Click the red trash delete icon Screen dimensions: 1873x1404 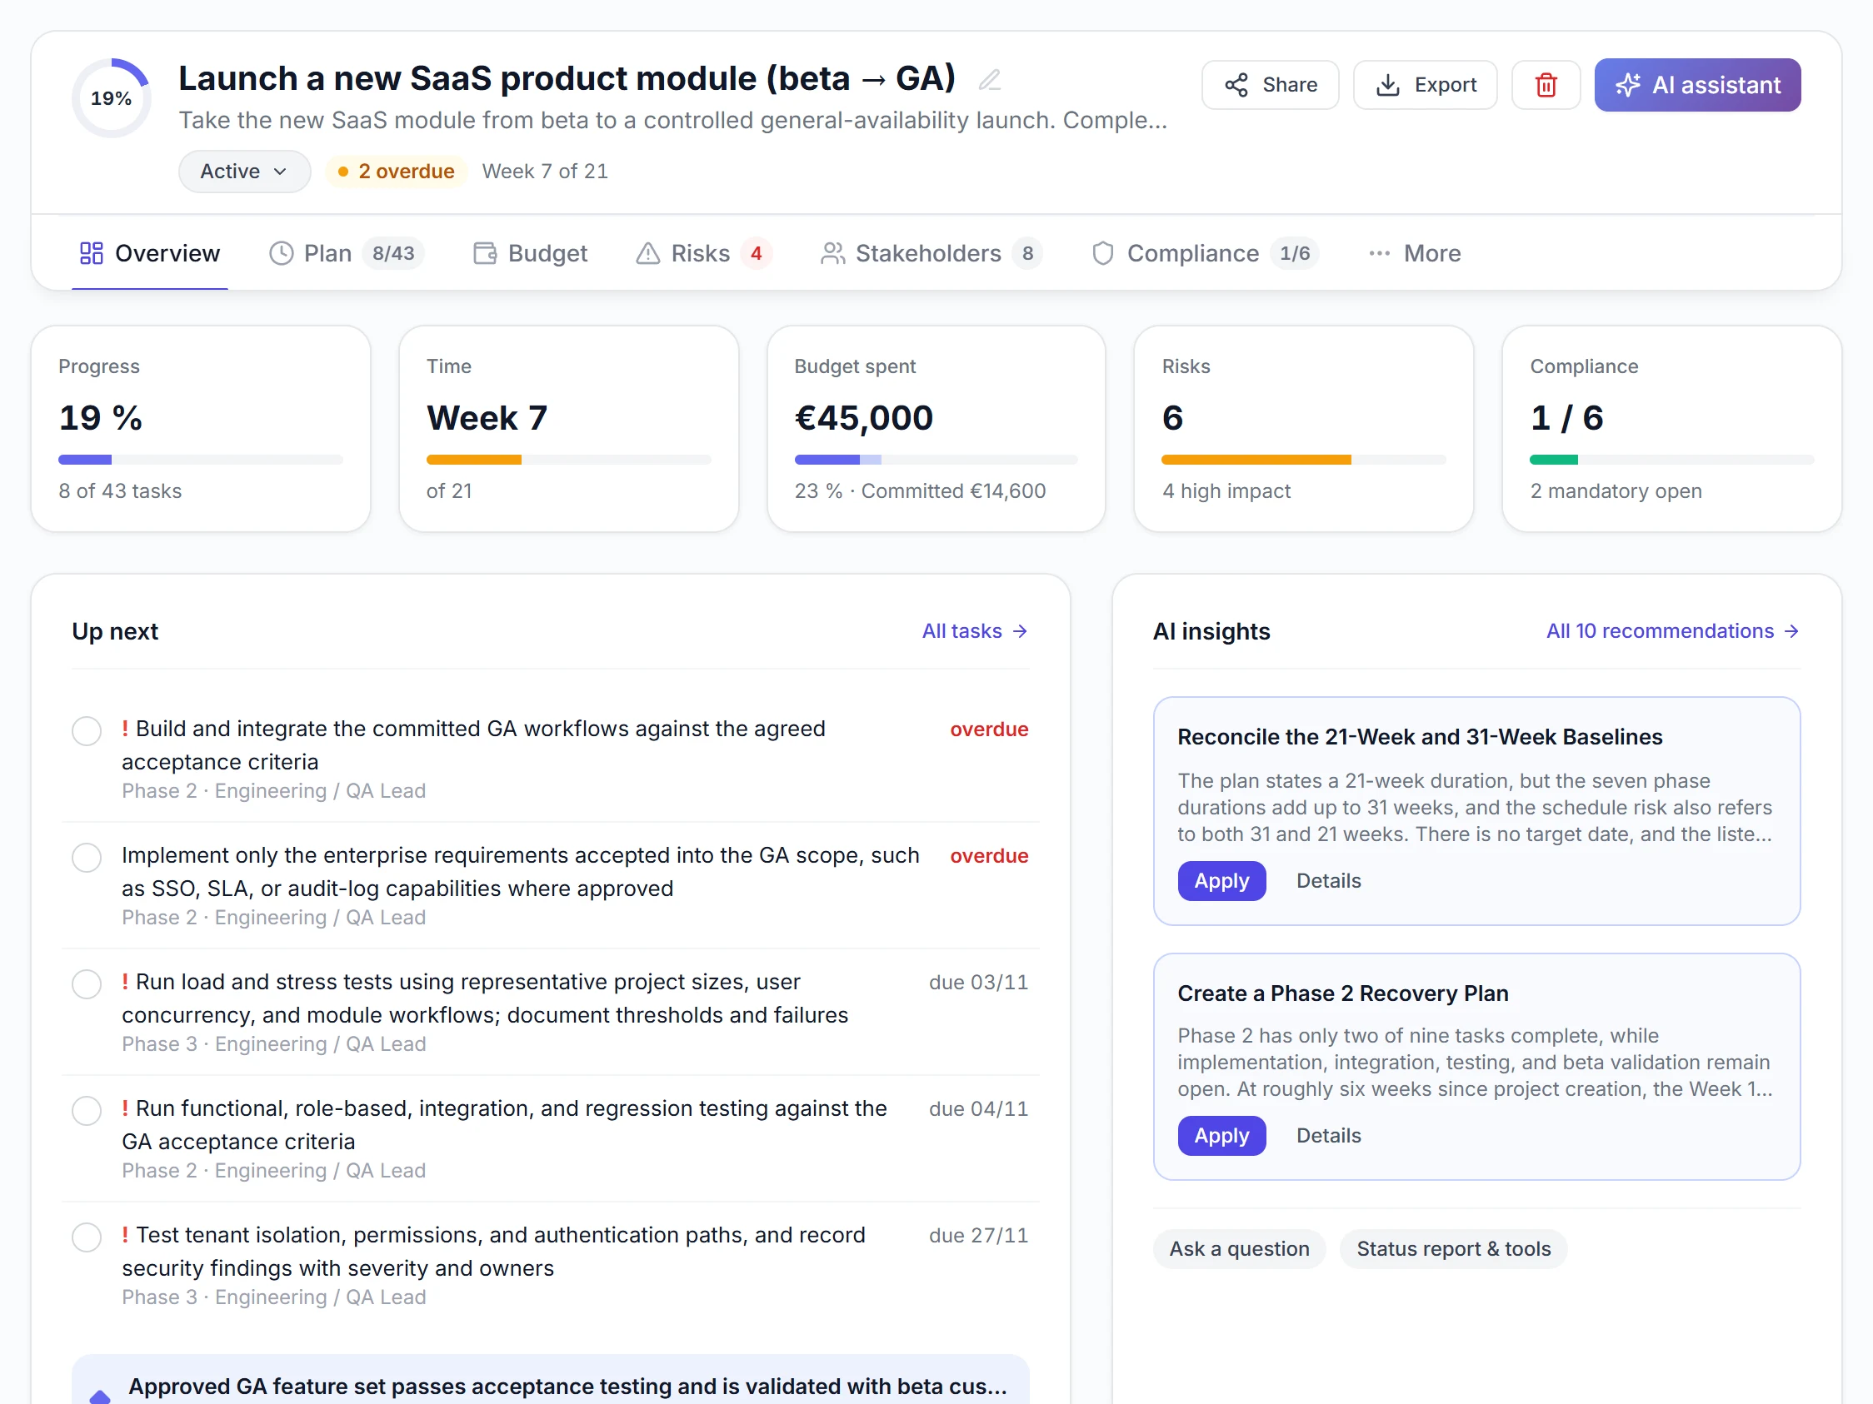1546,85
